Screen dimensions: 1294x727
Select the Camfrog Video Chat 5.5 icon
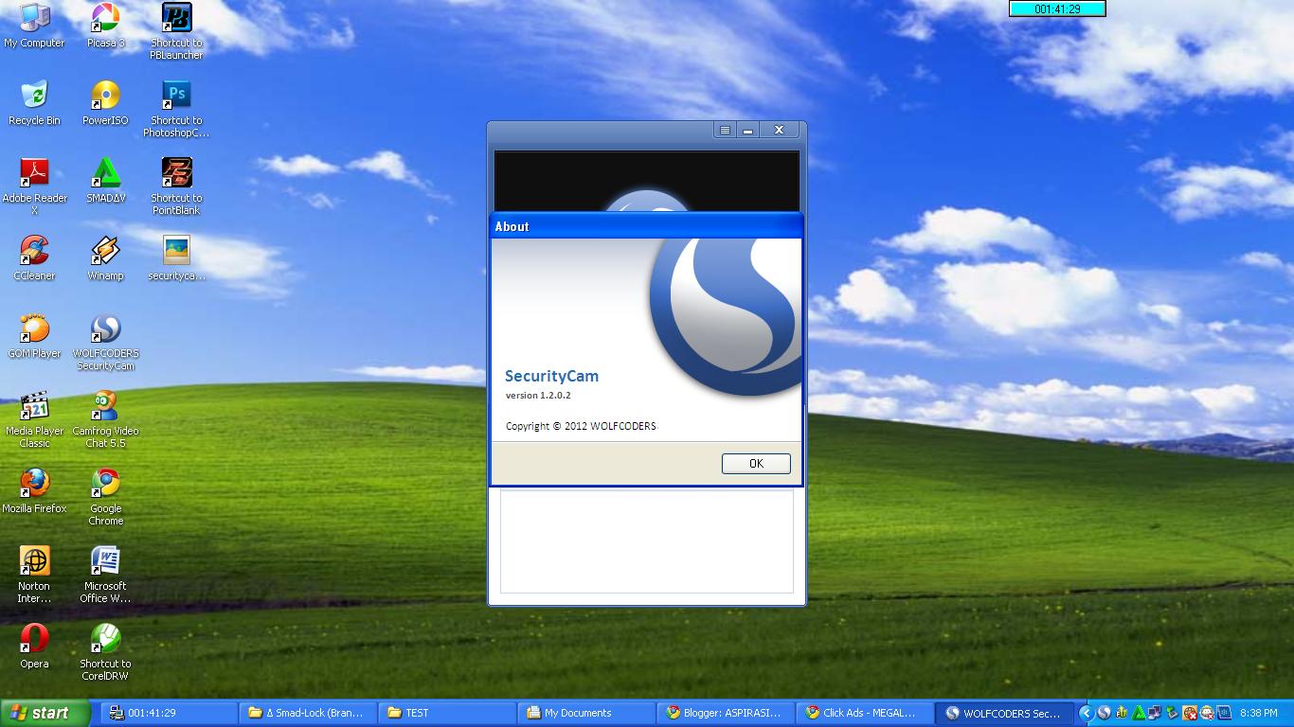pyautogui.click(x=105, y=419)
